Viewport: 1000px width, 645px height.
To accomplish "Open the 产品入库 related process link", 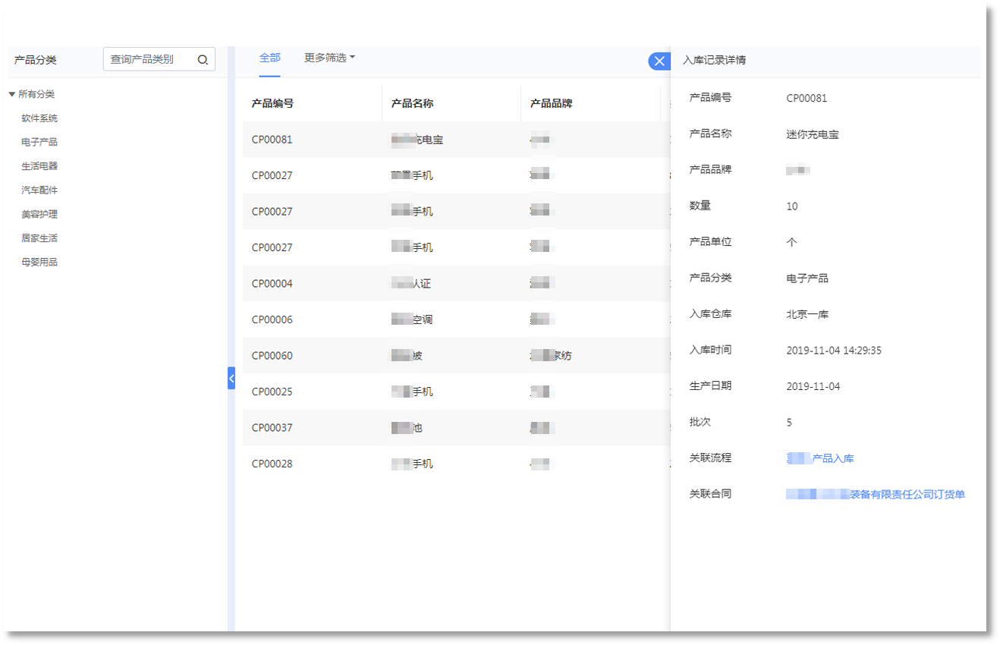I will click(820, 458).
